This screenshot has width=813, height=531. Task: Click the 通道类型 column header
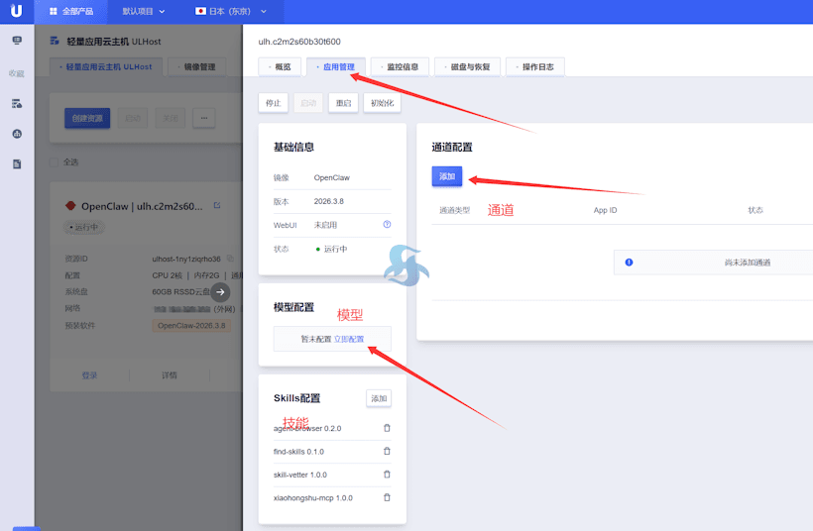455,210
